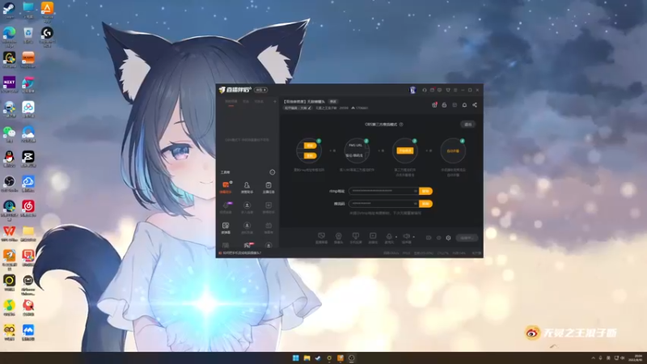647x364 pixels.
Task: Open the person-shaped toolbox tool
Action: (x=247, y=187)
